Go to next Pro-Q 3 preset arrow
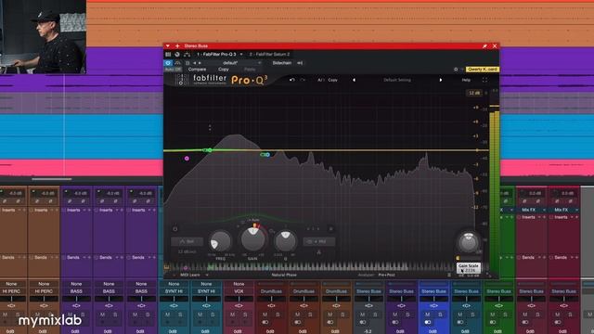 [x=441, y=80]
